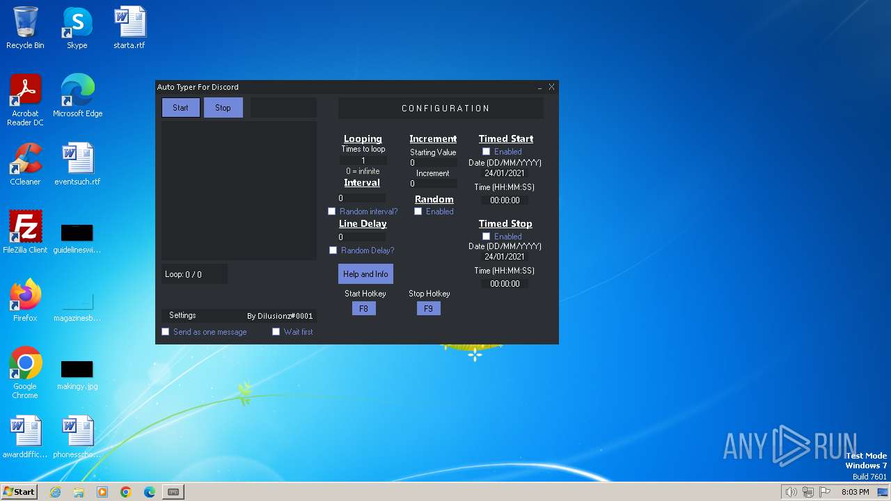
Task: Check the Wait first box
Action: click(x=276, y=332)
